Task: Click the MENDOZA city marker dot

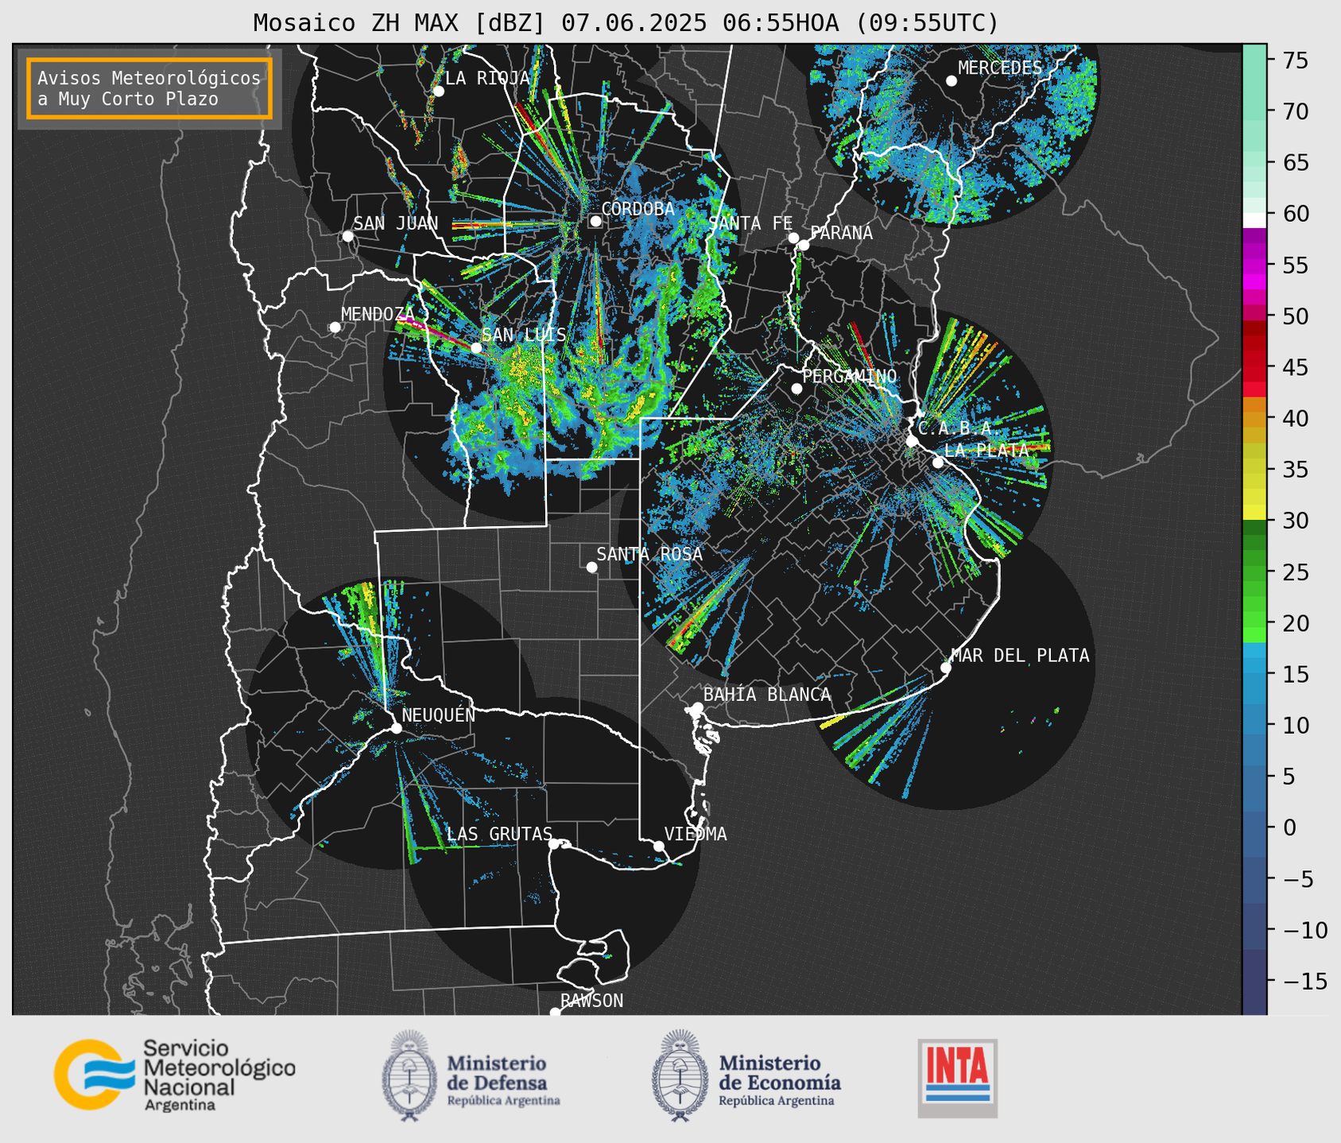Action: (335, 327)
